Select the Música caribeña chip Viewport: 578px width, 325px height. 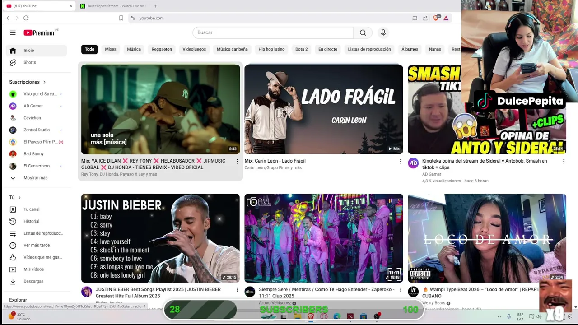click(x=232, y=49)
